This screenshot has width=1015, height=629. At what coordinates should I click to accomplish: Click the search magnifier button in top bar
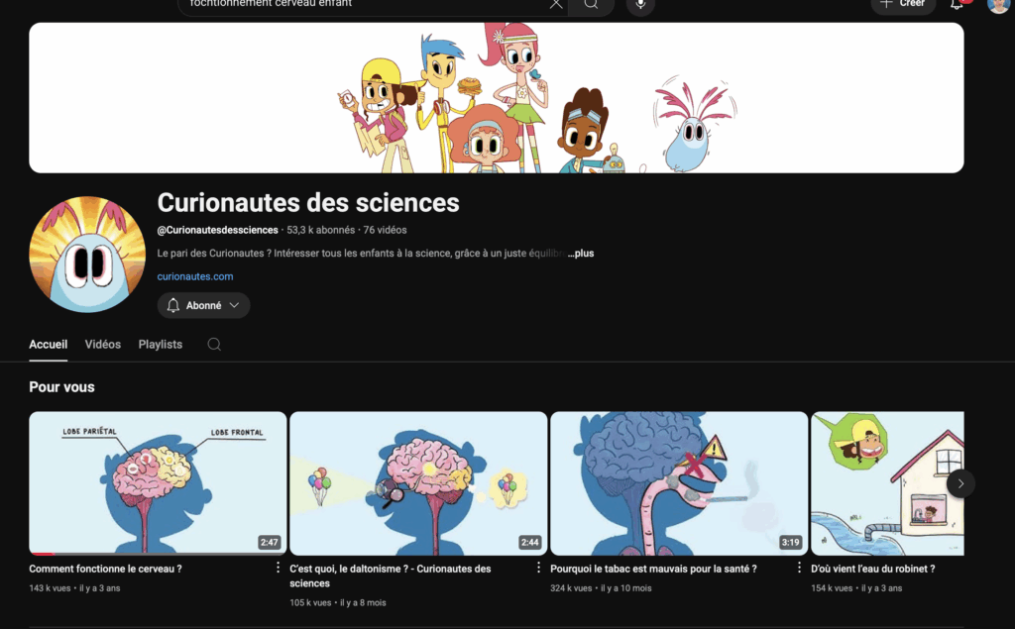[x=591, y=4]
